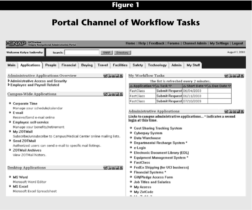This screenshot has height=210, width=252.
Task: Click the SNAP search button
Action: (x=107, y=53)
